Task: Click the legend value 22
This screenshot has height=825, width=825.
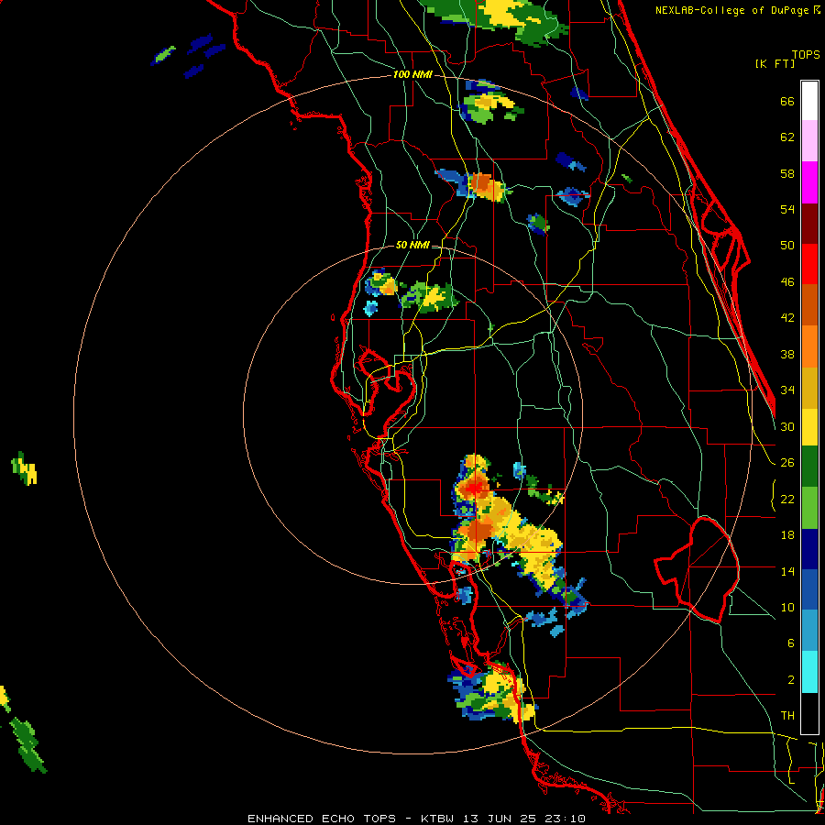Action: (787, 499)
